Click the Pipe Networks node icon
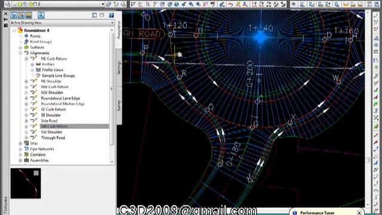This screenshot has height=215, width=382. (x=26, y=149)
